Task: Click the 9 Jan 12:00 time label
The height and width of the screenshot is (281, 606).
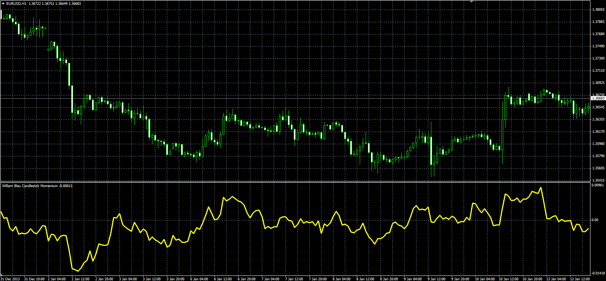Action: 437,279
